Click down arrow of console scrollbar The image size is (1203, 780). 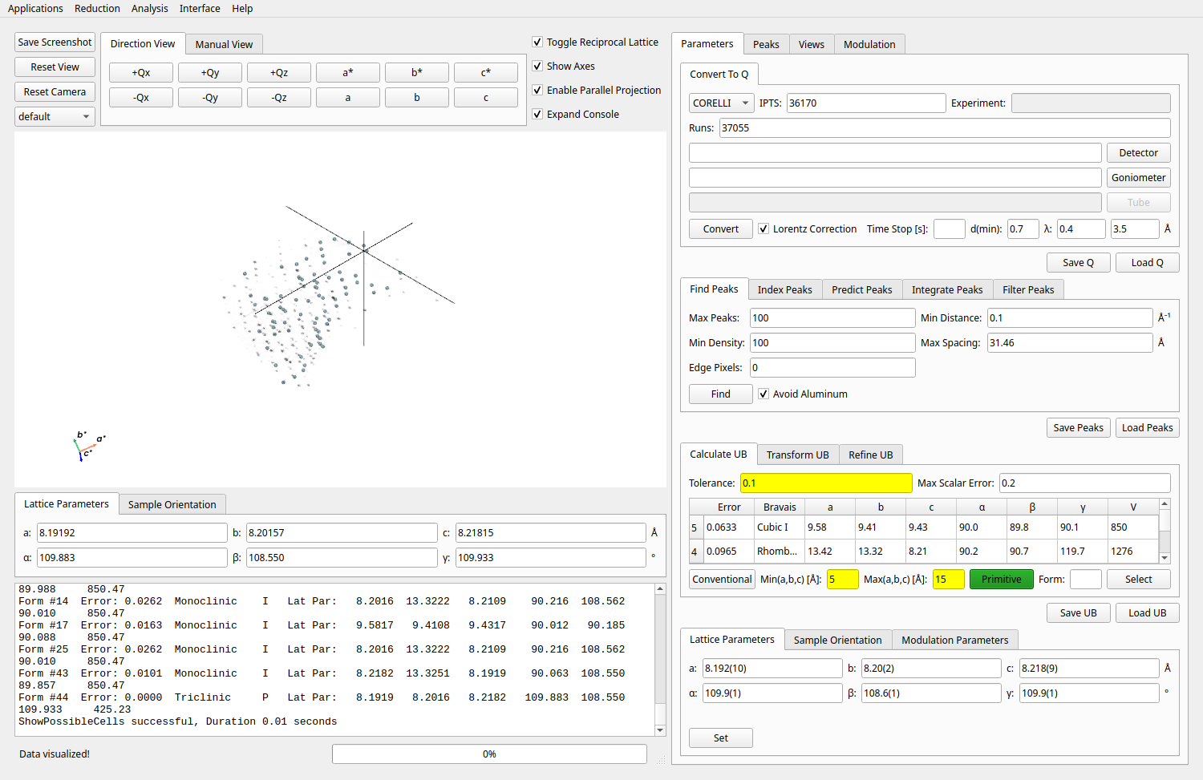[660, 730]
